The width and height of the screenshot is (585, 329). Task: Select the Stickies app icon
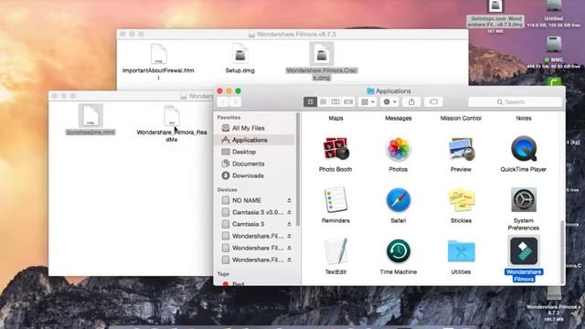click(461, 200)
